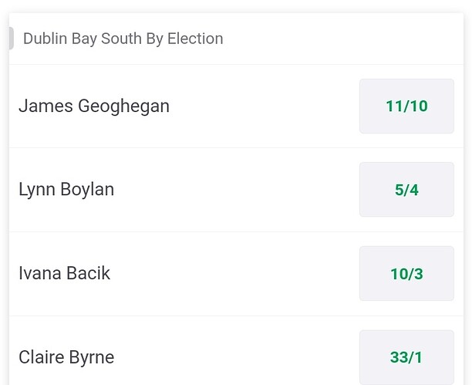Click the Claire Byrne name text

click(x=66, y=357)
